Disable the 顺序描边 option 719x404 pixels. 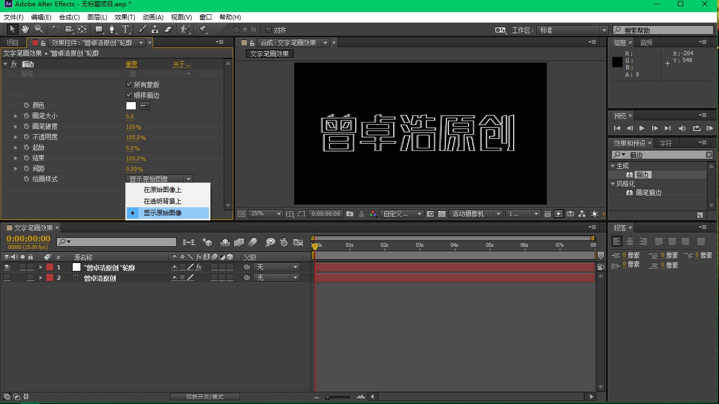[129, 95]
